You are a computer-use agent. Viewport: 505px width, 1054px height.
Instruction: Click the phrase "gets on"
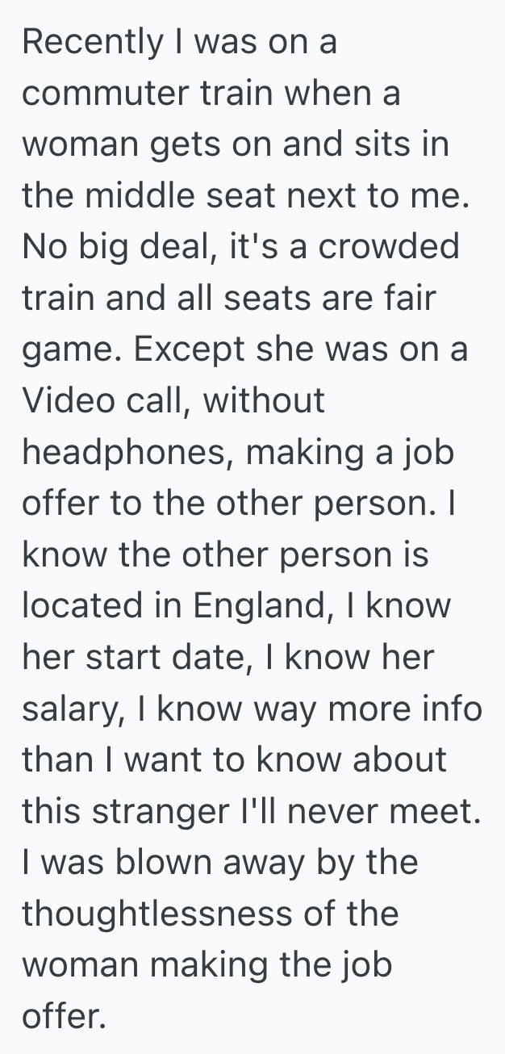tap(187, 145)
